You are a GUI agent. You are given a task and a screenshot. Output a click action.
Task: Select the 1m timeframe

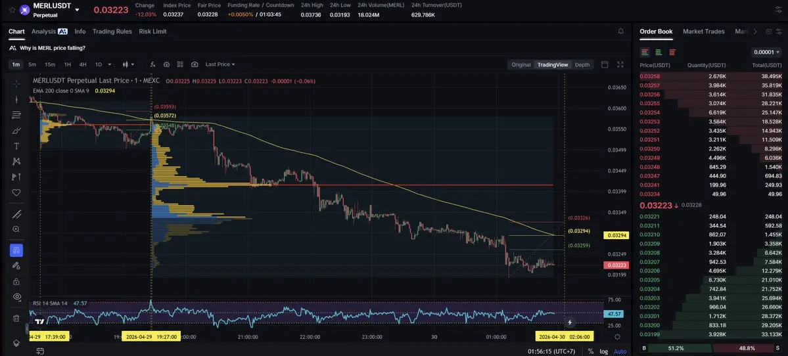(x=16, y=64)
